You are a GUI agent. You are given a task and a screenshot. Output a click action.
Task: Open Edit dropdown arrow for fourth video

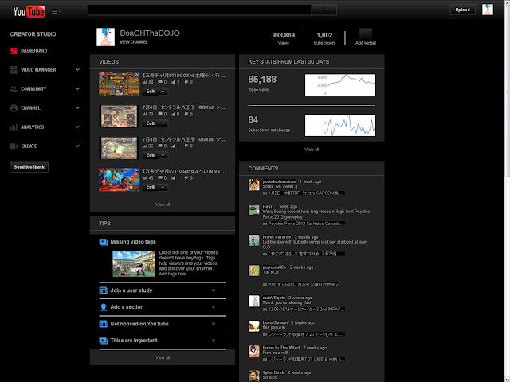[x=163, y=188]
